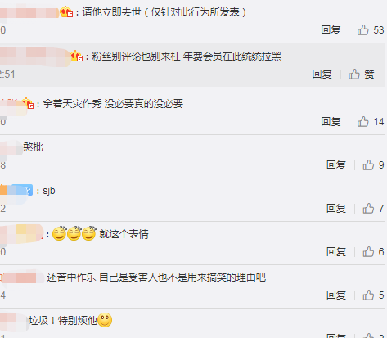The image size is (387, 338).
Task: Reply to 拿着天灾作秀 comment
Action: [331, 121]
